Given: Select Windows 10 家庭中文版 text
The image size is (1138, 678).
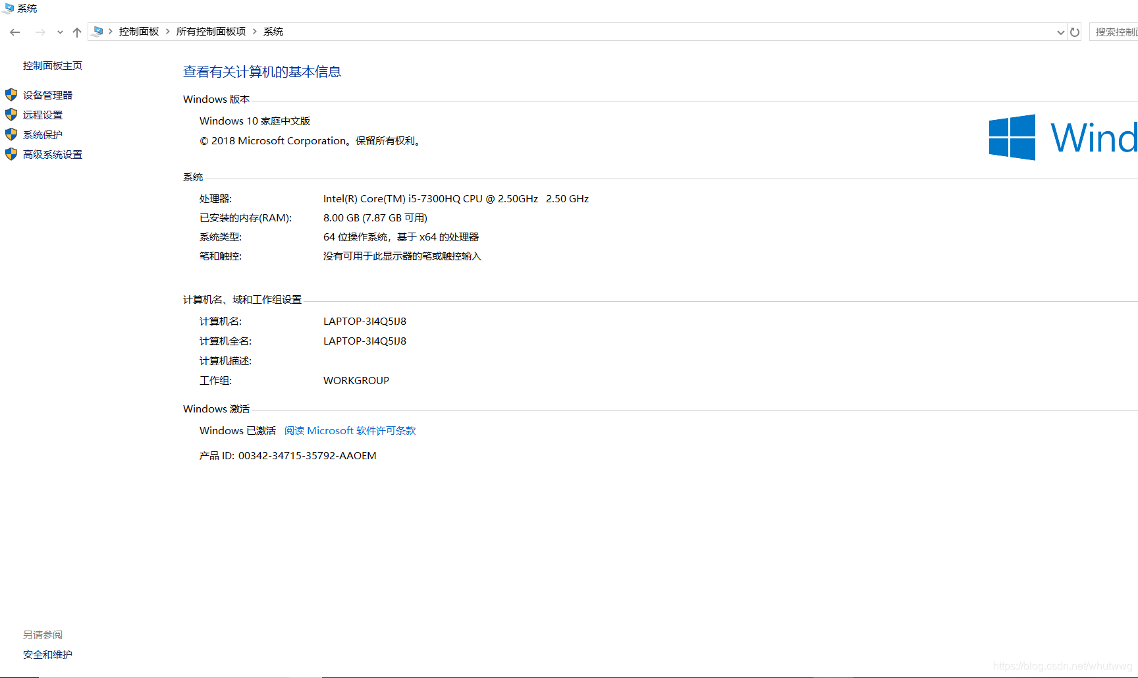Looking at the screenshot, I should (255, 121).
